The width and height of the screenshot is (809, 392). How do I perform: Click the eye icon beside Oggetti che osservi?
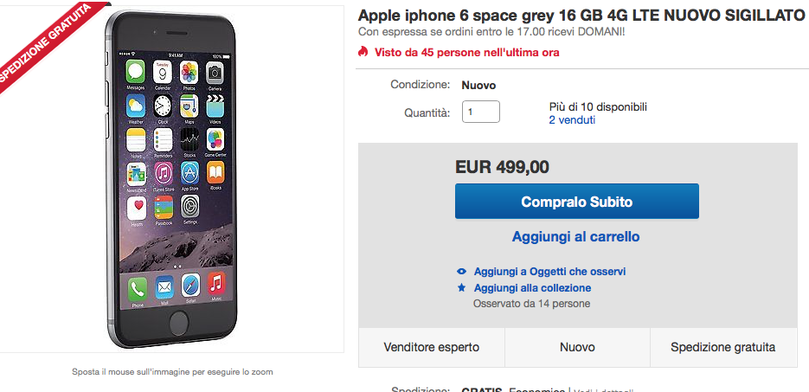461,271
